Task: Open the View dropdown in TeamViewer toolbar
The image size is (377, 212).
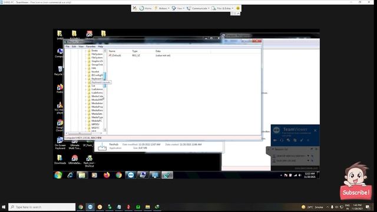Action: [178, 8]
